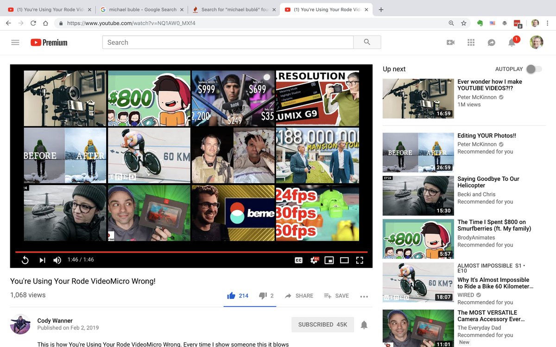The image size is (556, 347).
Task: Open player settings gear
Action: click(314, 260)
